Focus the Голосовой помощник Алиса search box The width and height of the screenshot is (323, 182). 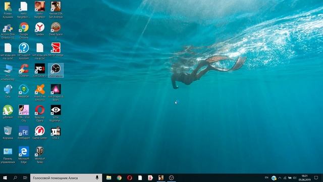66,177
